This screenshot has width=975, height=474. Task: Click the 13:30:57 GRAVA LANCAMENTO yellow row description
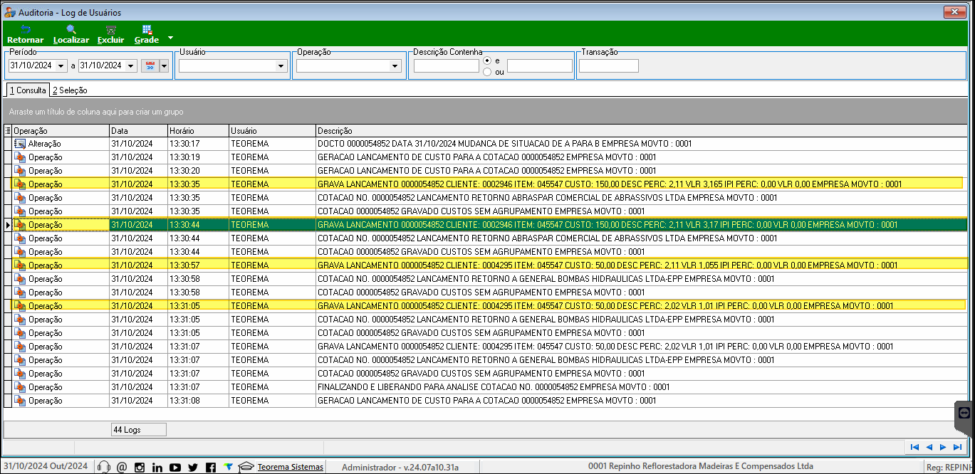pos(608,265)
